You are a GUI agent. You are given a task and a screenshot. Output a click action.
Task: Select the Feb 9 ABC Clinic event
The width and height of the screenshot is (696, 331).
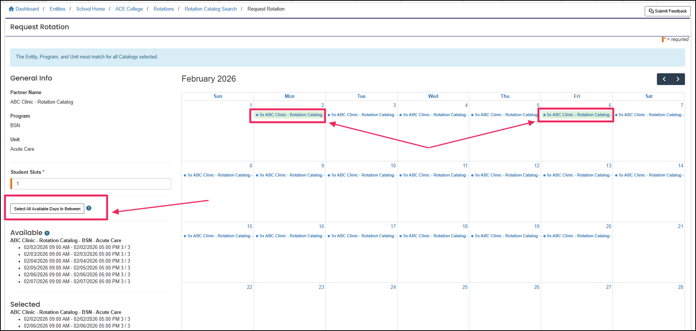coord(290,175)
